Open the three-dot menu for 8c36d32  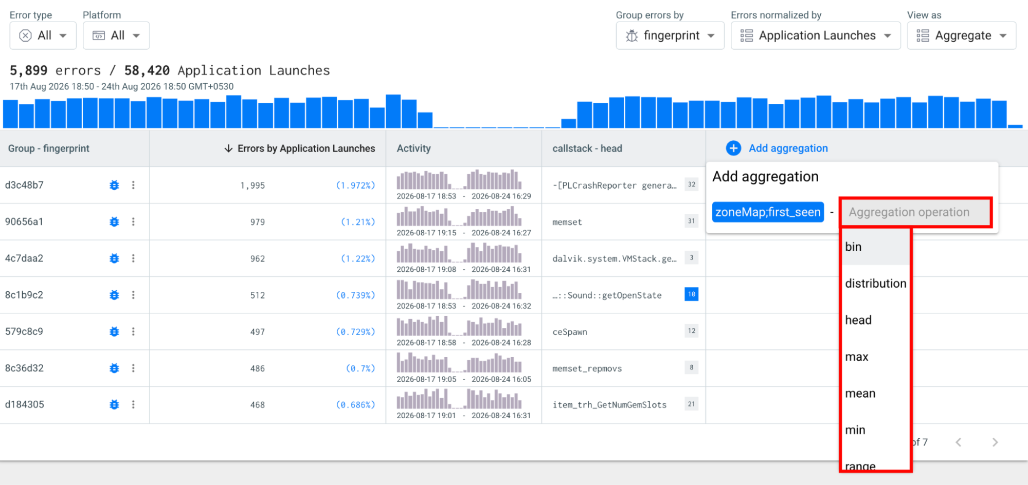pyautogui.click(x=133, y=368)
